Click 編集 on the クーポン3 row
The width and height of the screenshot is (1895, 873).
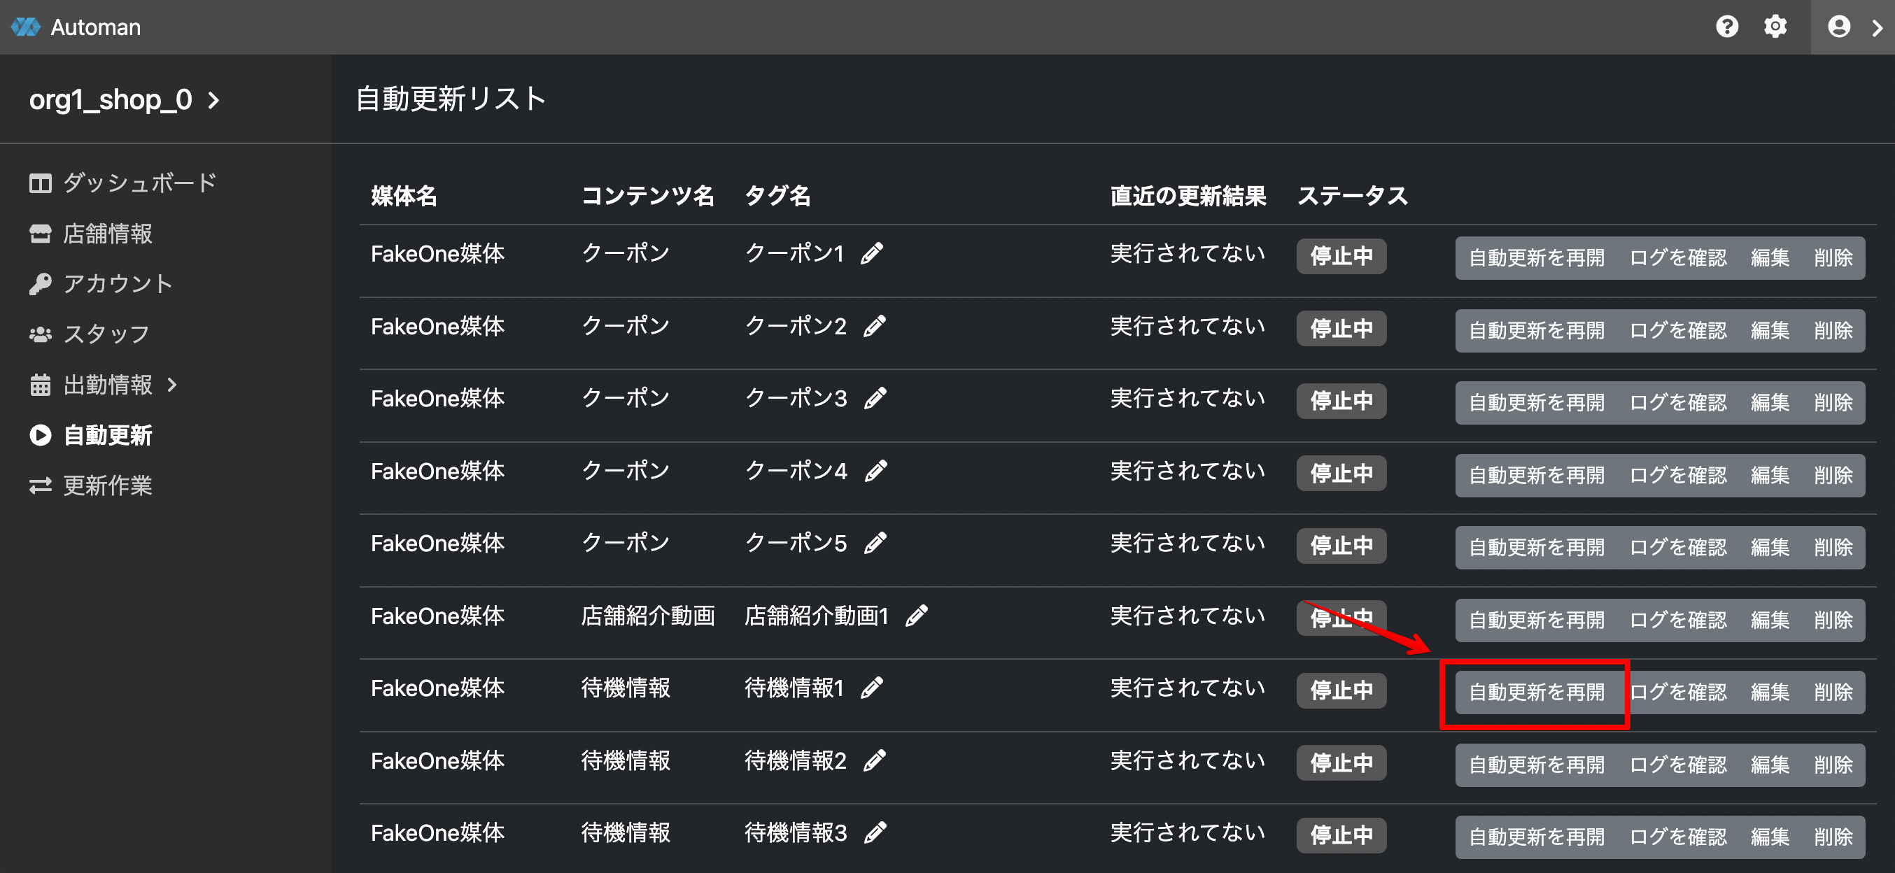1769,402
